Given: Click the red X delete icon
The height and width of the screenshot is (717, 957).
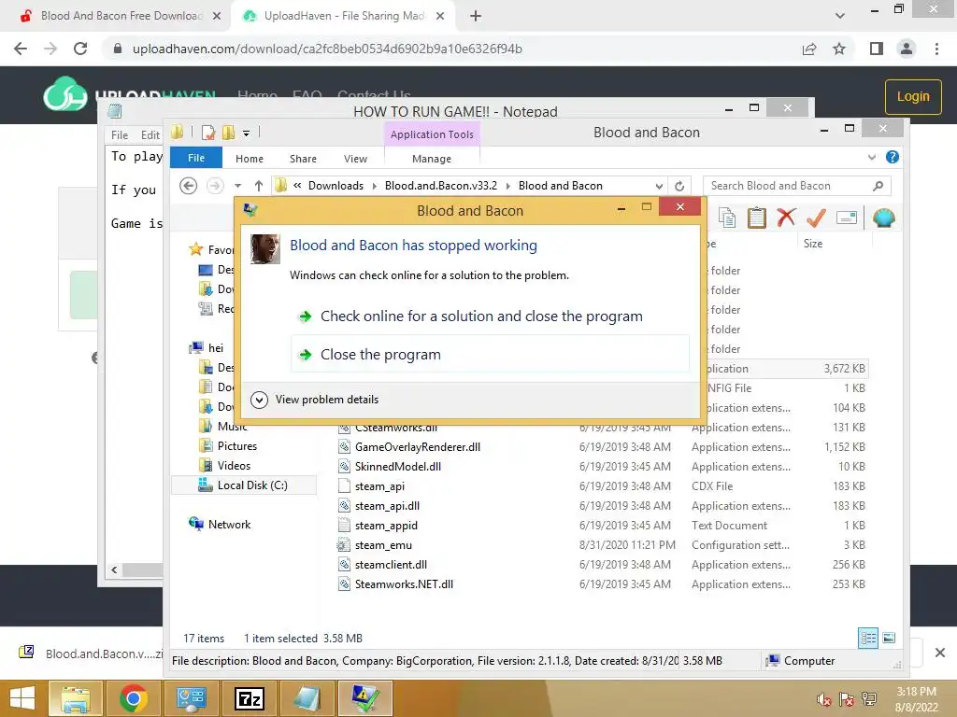Looking at the screenshot, I should 786,217.
